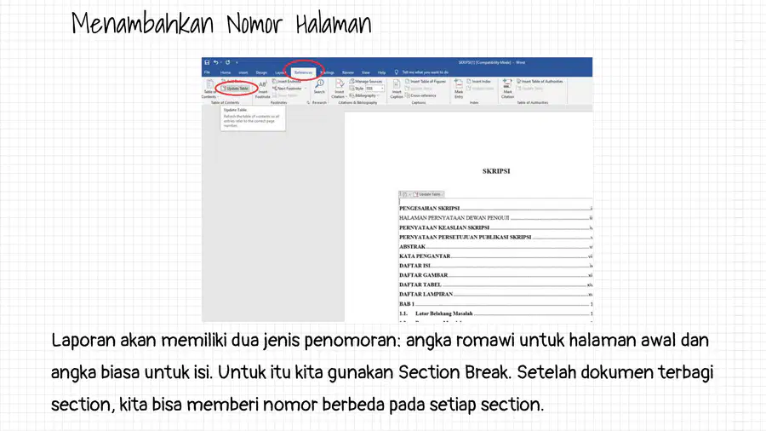Click the SKRIPSI heading in the document
The width and height of the screenshot is (766, 431).
click(496, 171)
